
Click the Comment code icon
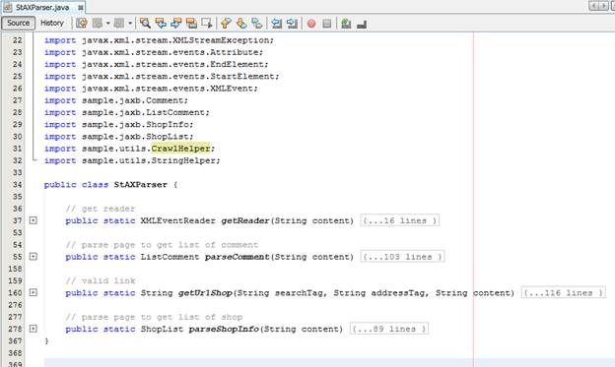coord(346,24)
